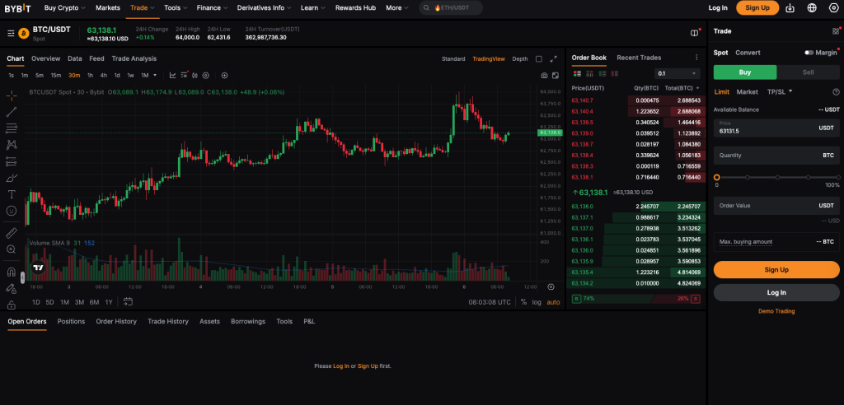The height and width of the screenshot is (405, 844).
Task: Toggle stay-in-drawing-mode pencil lock icon
Action: [x=12, y=289]
